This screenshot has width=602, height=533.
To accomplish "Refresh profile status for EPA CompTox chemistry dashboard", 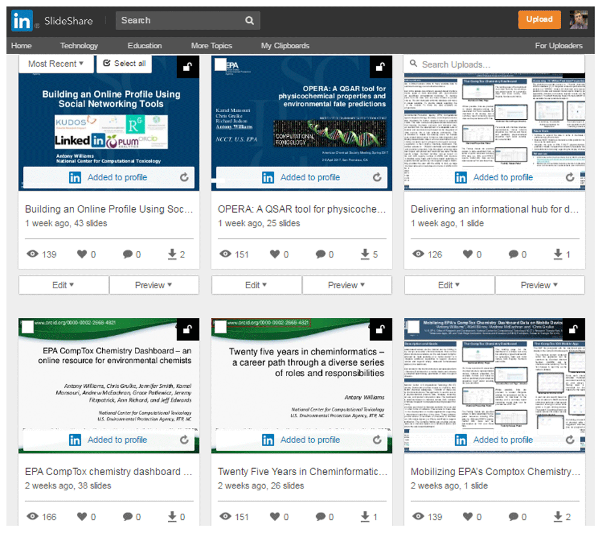I will pyautogui.click(x=184, y=440).
